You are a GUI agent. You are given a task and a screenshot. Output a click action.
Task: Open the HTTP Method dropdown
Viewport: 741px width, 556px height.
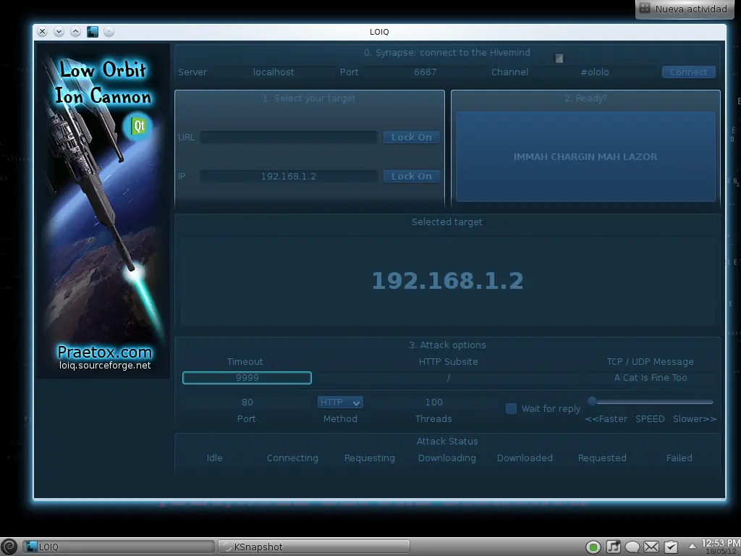(x=340, y=403)
